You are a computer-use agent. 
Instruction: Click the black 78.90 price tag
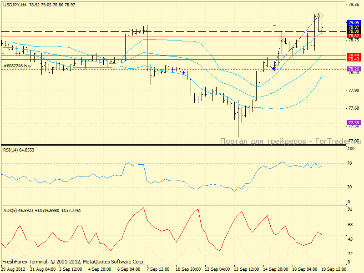354,31
